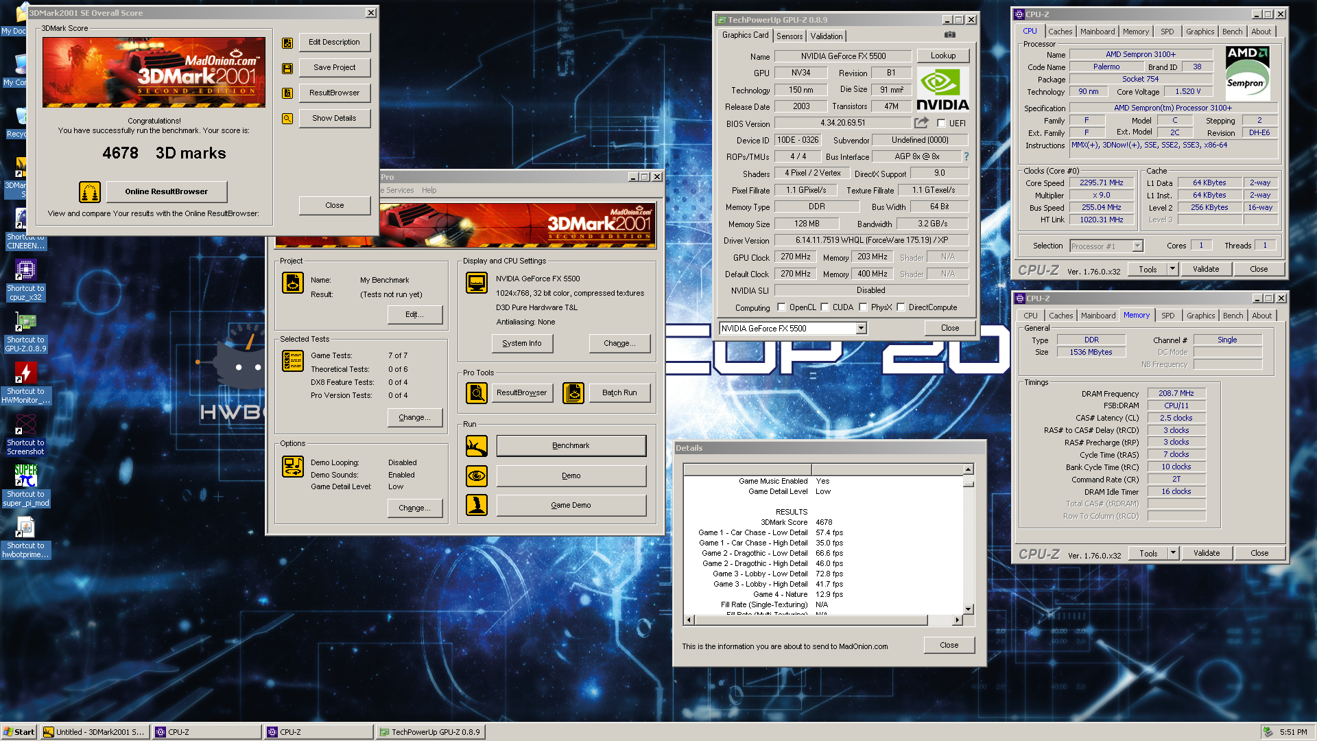
Task: Click Validate in upper CPU-Z window
Action: (1206, 269)
